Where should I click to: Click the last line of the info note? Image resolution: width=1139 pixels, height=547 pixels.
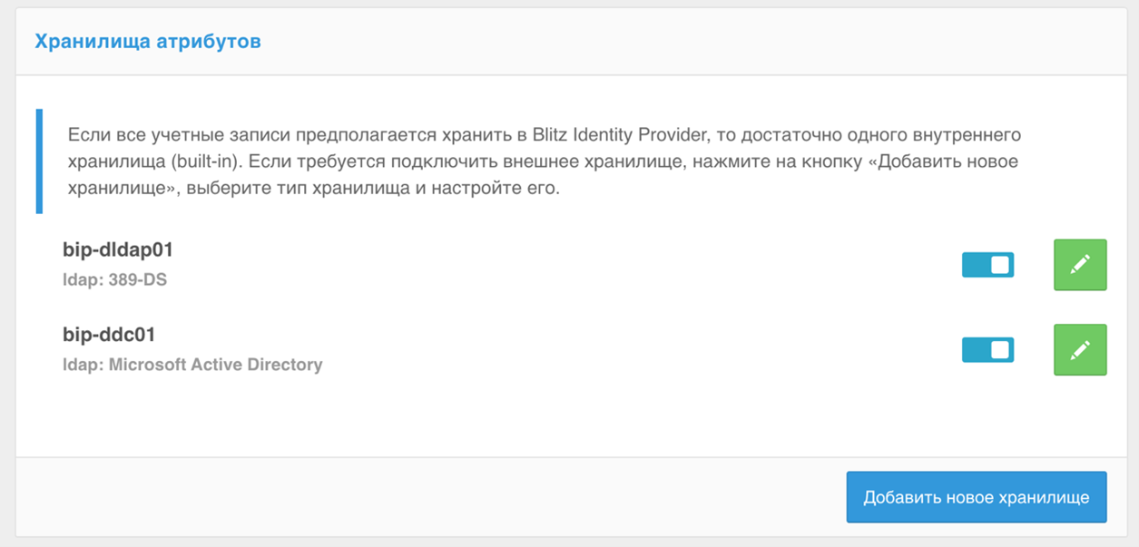coord(313,190)
